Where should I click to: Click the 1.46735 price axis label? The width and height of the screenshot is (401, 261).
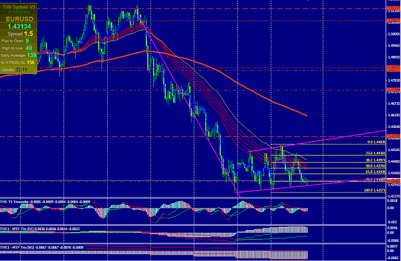click(394, 104)
